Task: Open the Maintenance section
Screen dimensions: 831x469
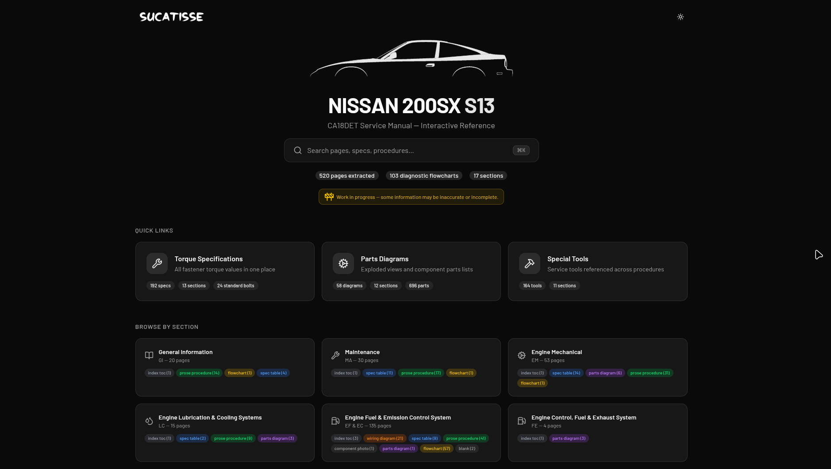Action: 411,367
